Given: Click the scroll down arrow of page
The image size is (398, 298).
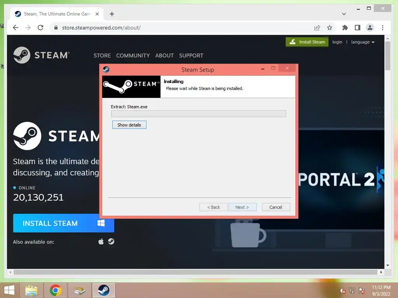Looking at the screenshot, I should [x=388, y=265].
